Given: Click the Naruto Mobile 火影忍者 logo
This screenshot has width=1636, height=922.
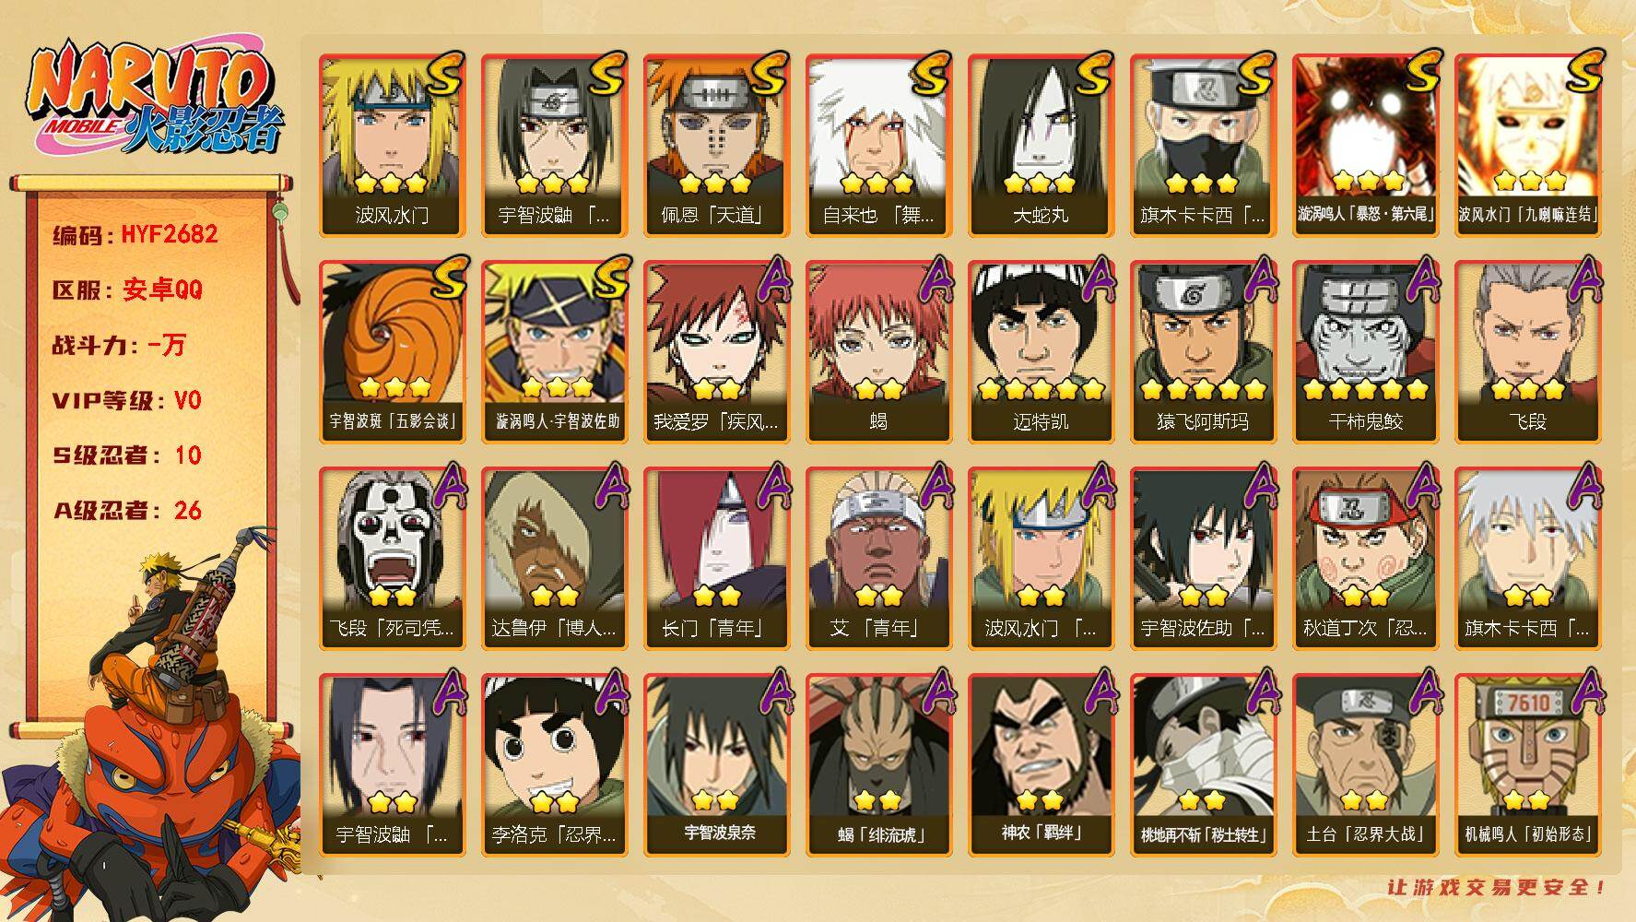Looking at the screenshot, I should [153, 100].
